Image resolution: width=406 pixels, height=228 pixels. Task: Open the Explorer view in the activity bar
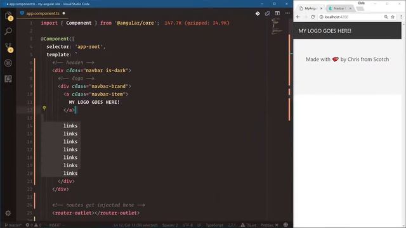8,16
